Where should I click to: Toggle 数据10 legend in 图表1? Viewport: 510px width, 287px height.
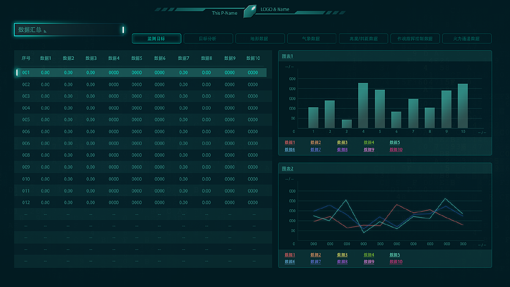point(396,149)
